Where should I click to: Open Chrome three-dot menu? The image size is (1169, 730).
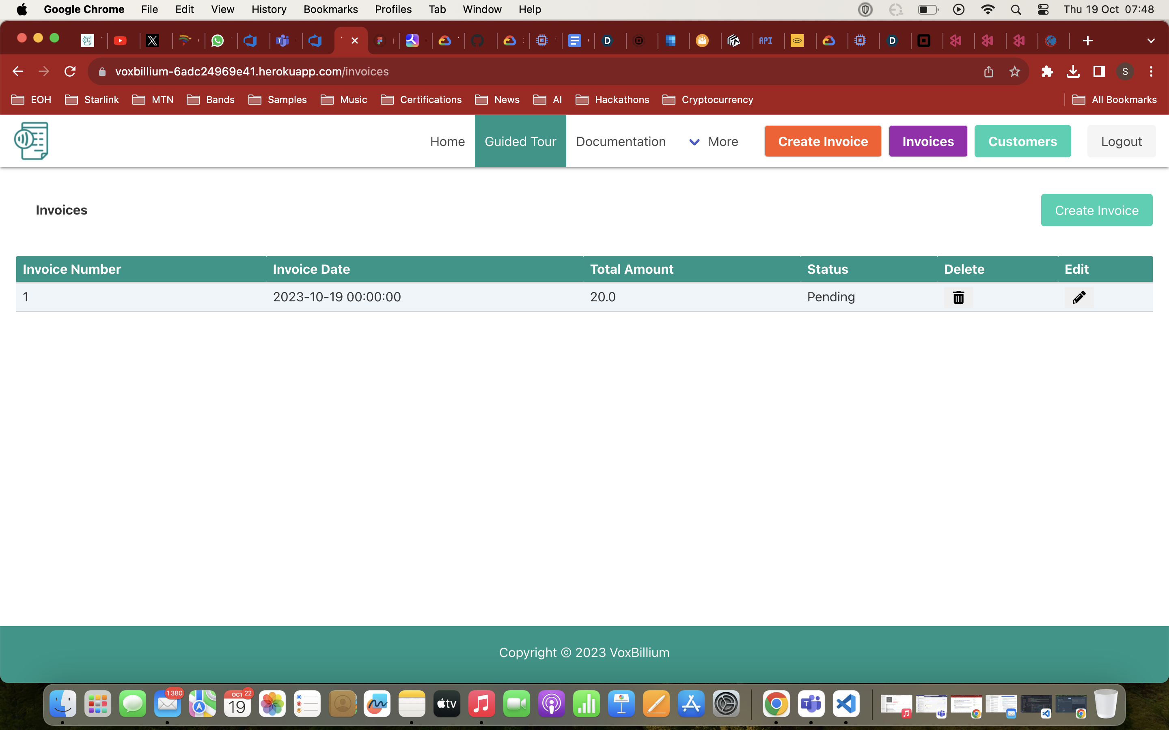[1151, 71]
